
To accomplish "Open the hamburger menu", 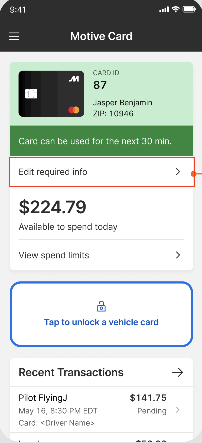I will pyautogui.click(x=14, y=36).
